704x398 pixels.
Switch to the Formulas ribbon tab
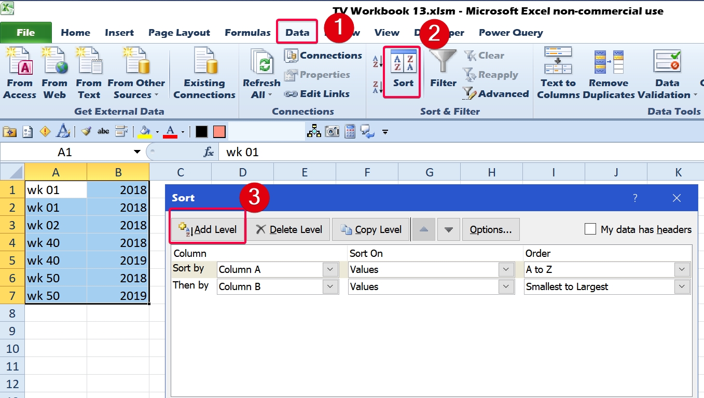coord(247,32)
